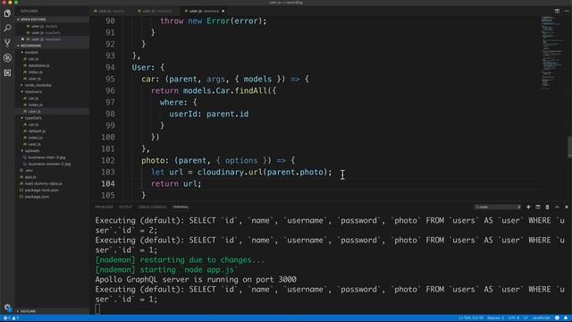Click the line and column indicator in status bar
572x322 pixels.
coord(471,318)
